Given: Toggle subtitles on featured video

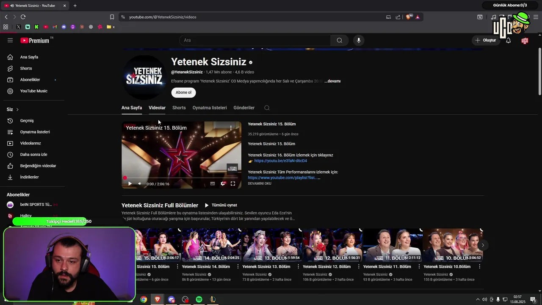Looking at the screenshot, I should [x=213, y=184].
